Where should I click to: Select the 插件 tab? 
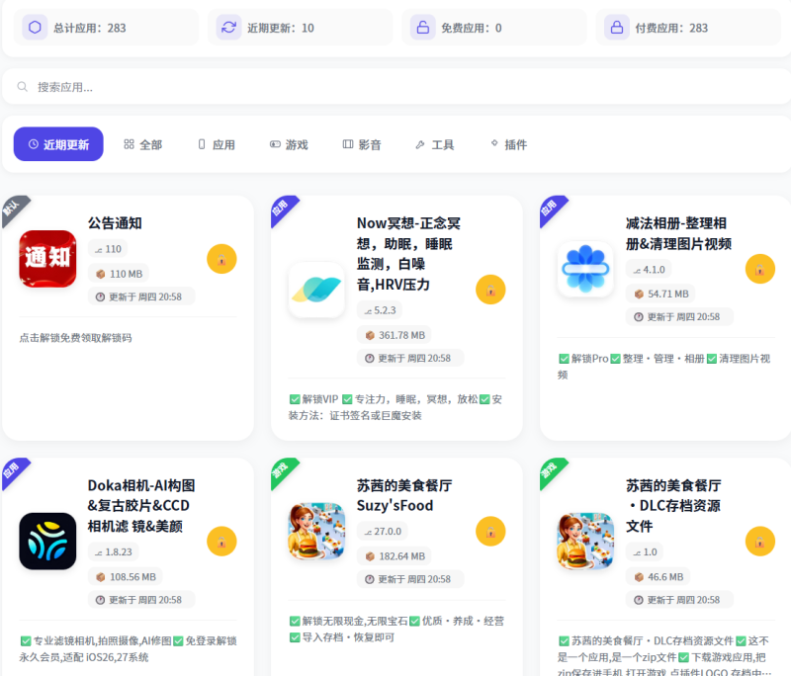[x=508, y=144]
